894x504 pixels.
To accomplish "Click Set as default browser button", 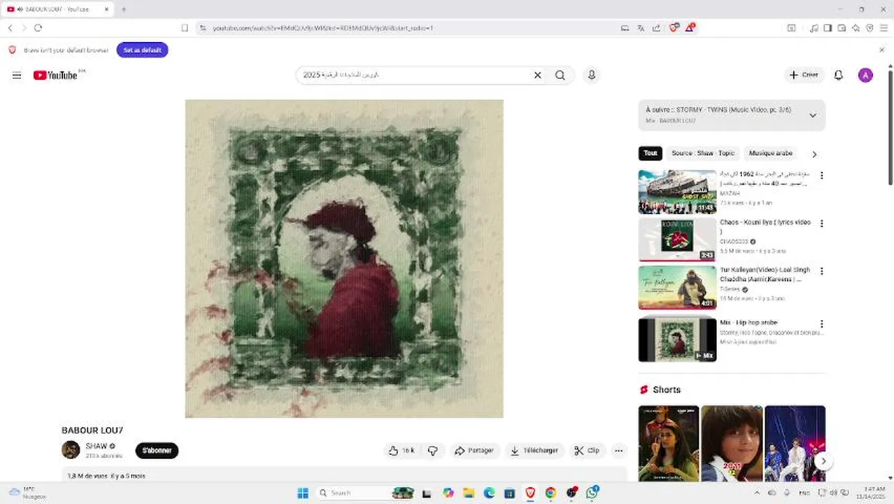I will (142, 50).
